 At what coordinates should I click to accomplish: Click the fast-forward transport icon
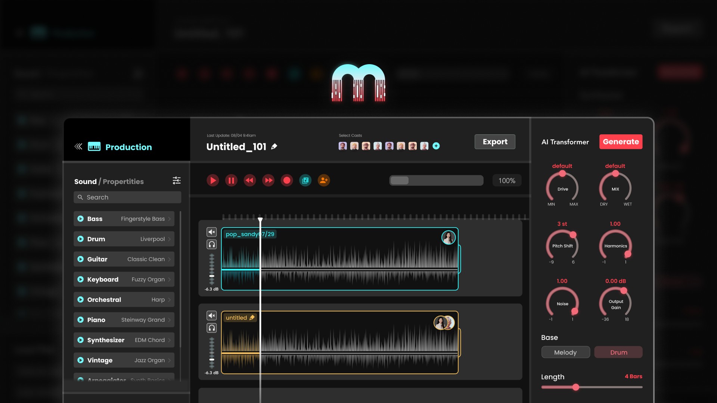pos(268,181)
